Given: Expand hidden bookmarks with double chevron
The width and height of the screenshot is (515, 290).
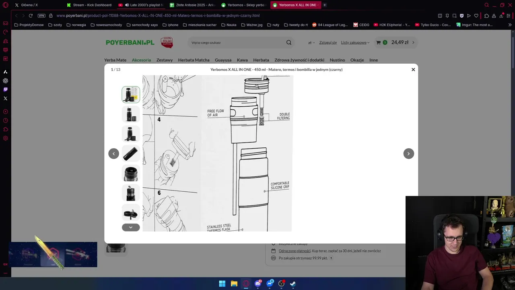Looking at the screenshot, I should [x=510, y=25].
